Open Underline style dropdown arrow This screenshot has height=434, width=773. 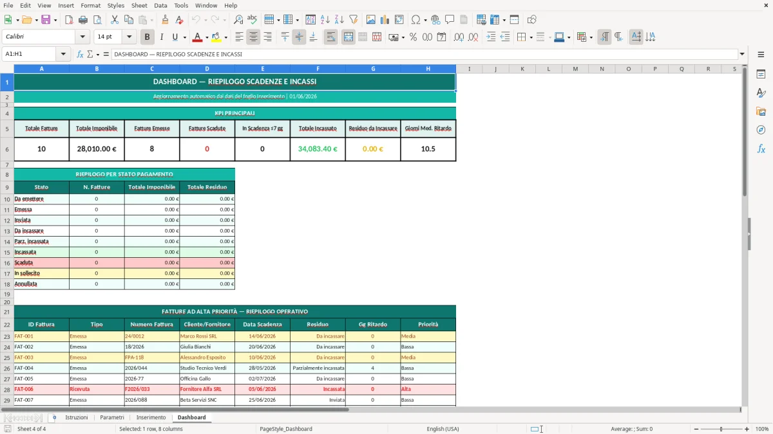[184, 37]
